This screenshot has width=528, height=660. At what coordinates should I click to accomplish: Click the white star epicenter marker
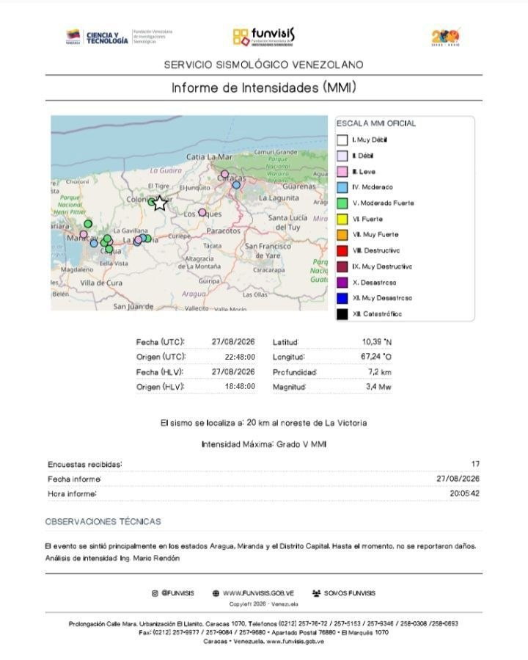pos(159,203)
